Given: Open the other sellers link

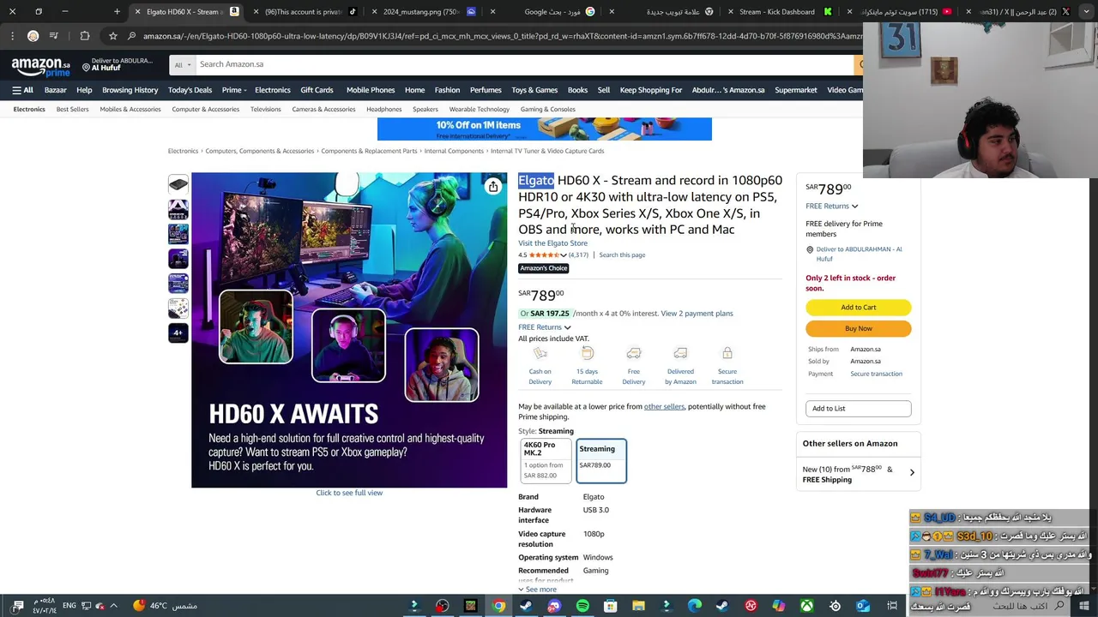Looking at the screenshot, I should (x=664, y=406).
